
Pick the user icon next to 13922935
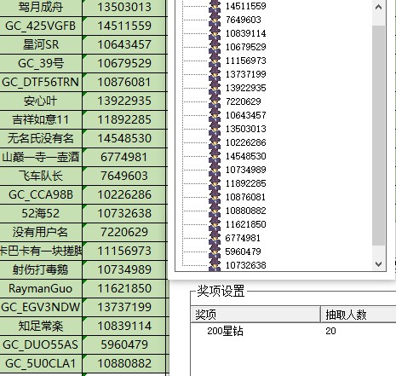pyautogui.click(x=215, y=88)
